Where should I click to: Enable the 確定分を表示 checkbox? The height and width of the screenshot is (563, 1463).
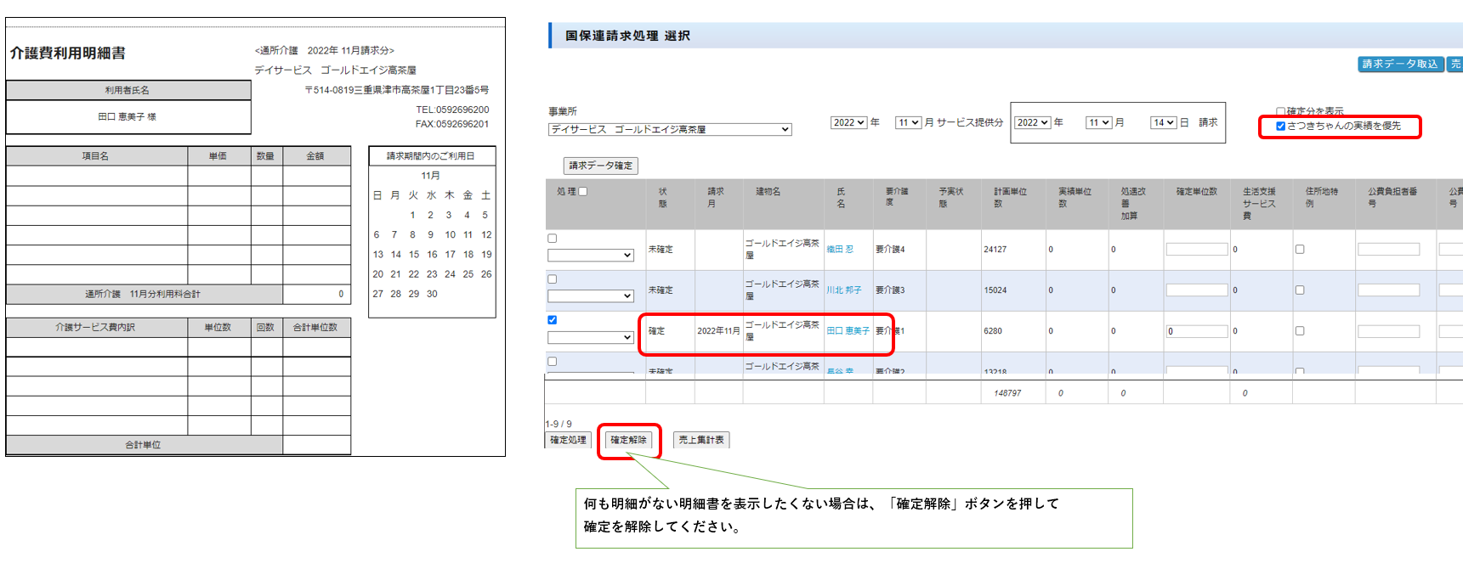[1280, 111]
